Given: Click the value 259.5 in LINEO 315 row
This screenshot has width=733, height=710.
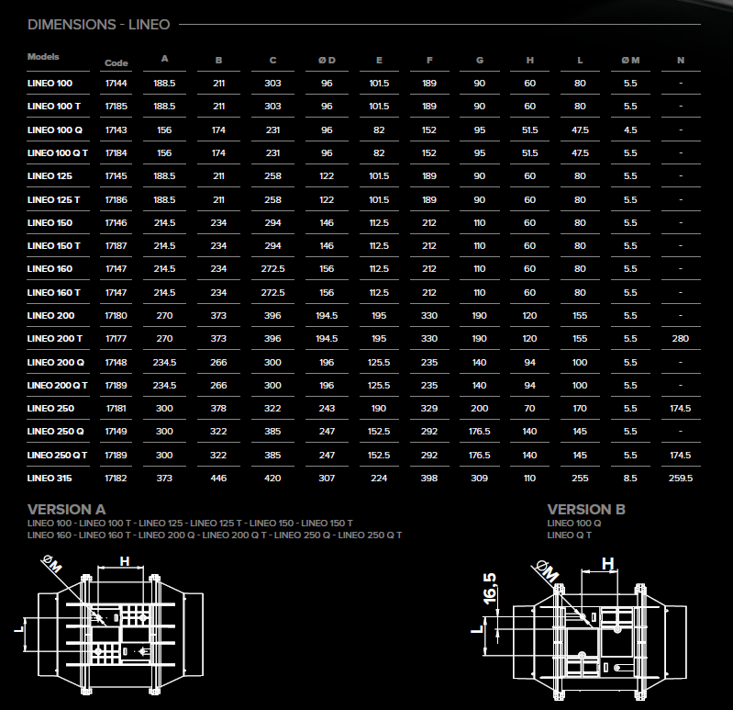Looking at the screenshot, I should tap(680, 478).
